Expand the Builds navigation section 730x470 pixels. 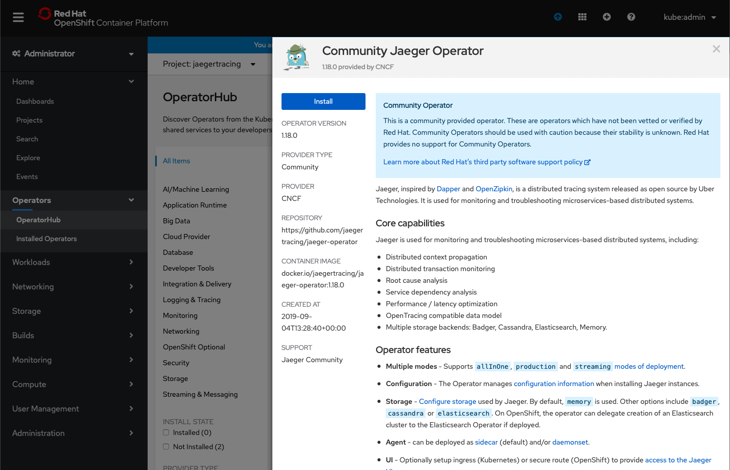point(74,335)
